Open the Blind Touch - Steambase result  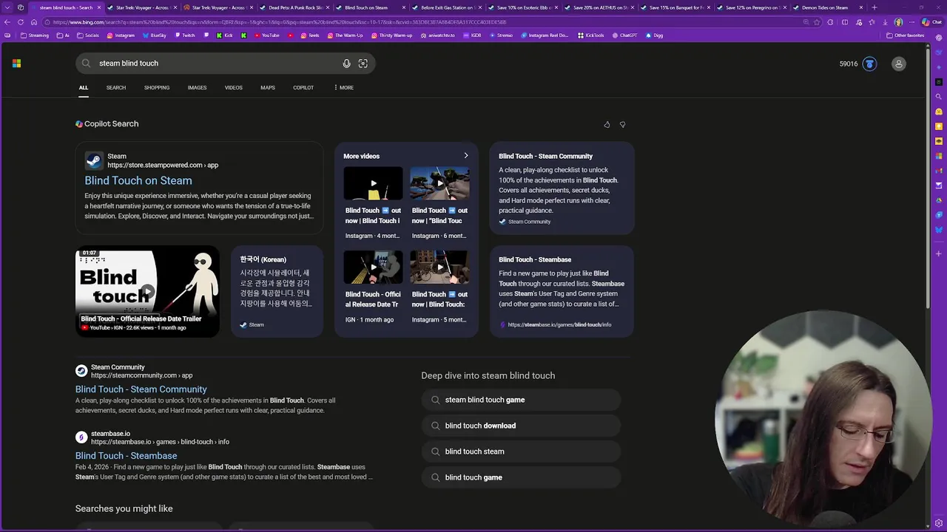click(x=126, y=456)
